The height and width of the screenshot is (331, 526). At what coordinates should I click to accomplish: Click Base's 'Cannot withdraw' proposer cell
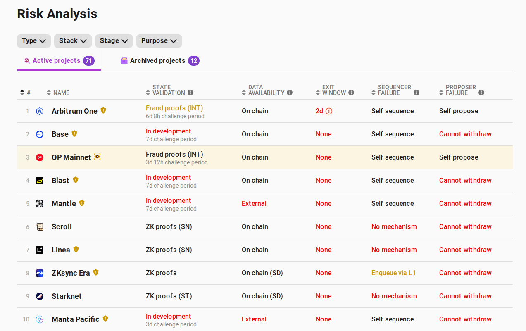(x=465, y=134)
